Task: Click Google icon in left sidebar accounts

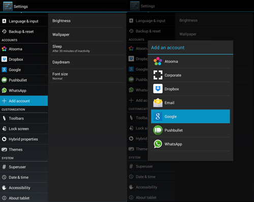Action: pos(4,70)
